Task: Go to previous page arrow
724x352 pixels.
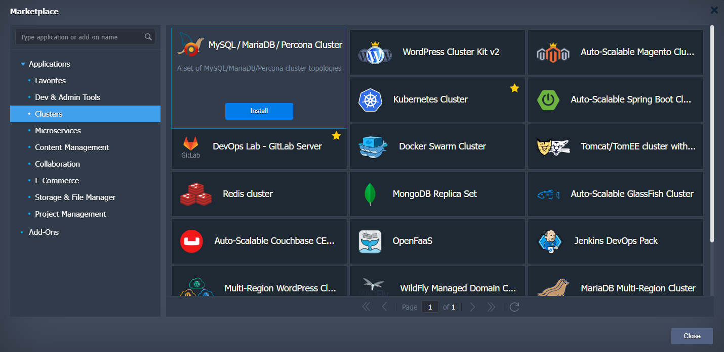Action: [384, 307]
